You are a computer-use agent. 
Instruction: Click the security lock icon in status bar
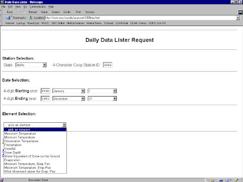point(2,180)
